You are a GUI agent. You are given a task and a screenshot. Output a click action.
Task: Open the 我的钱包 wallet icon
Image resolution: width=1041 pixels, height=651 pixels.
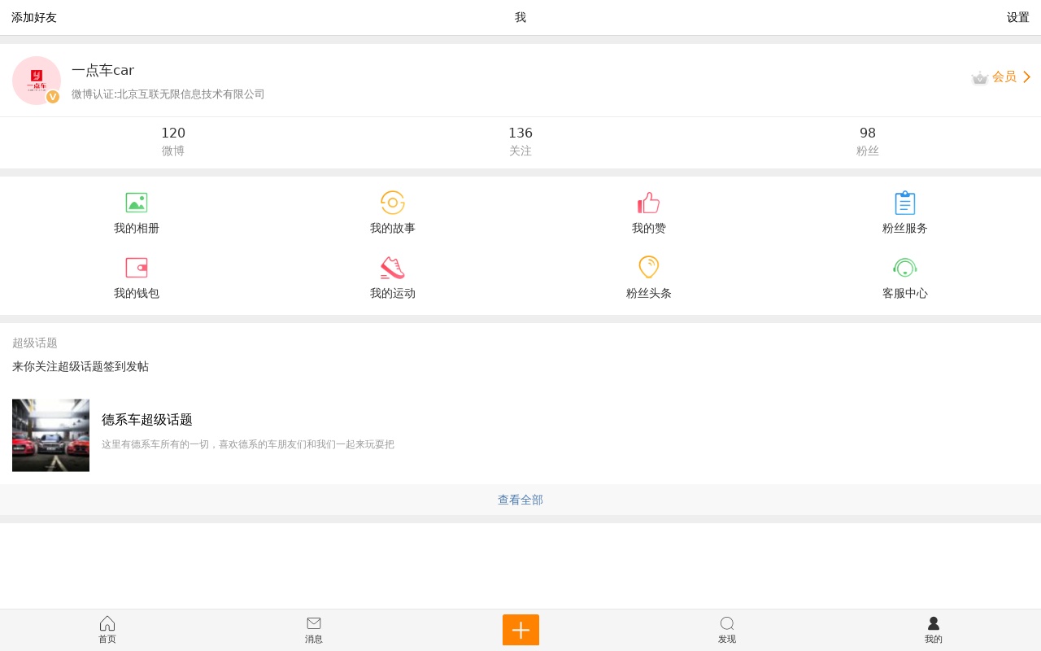click(x=137, y=268)
